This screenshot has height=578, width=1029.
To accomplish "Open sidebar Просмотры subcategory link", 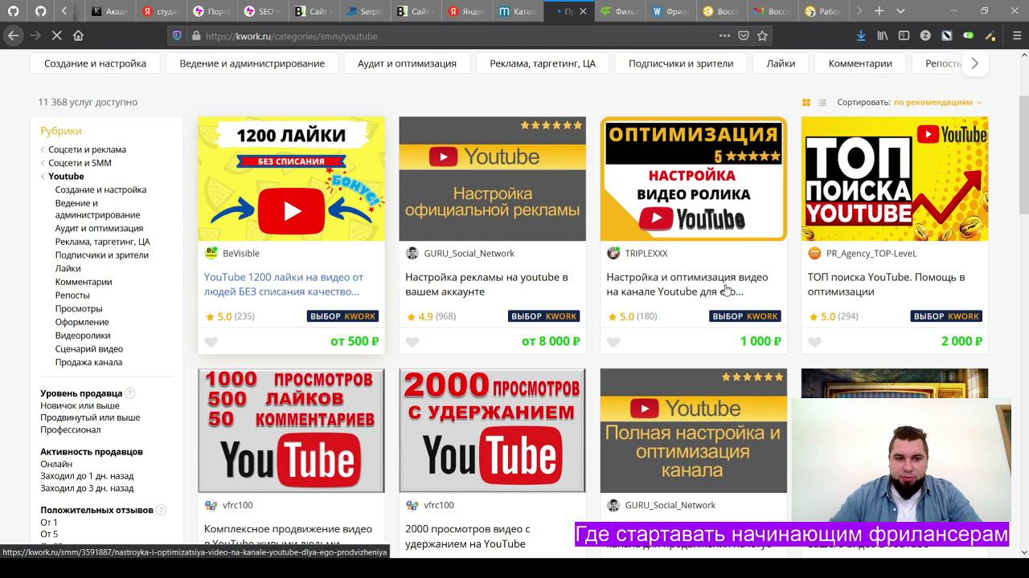I will coord(79,309).
